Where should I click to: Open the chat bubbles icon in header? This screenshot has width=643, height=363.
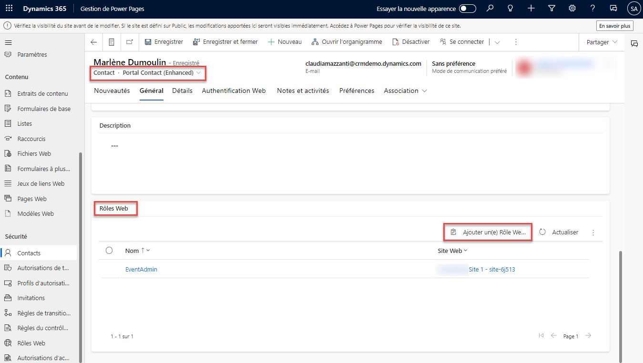tap(613, 9)
